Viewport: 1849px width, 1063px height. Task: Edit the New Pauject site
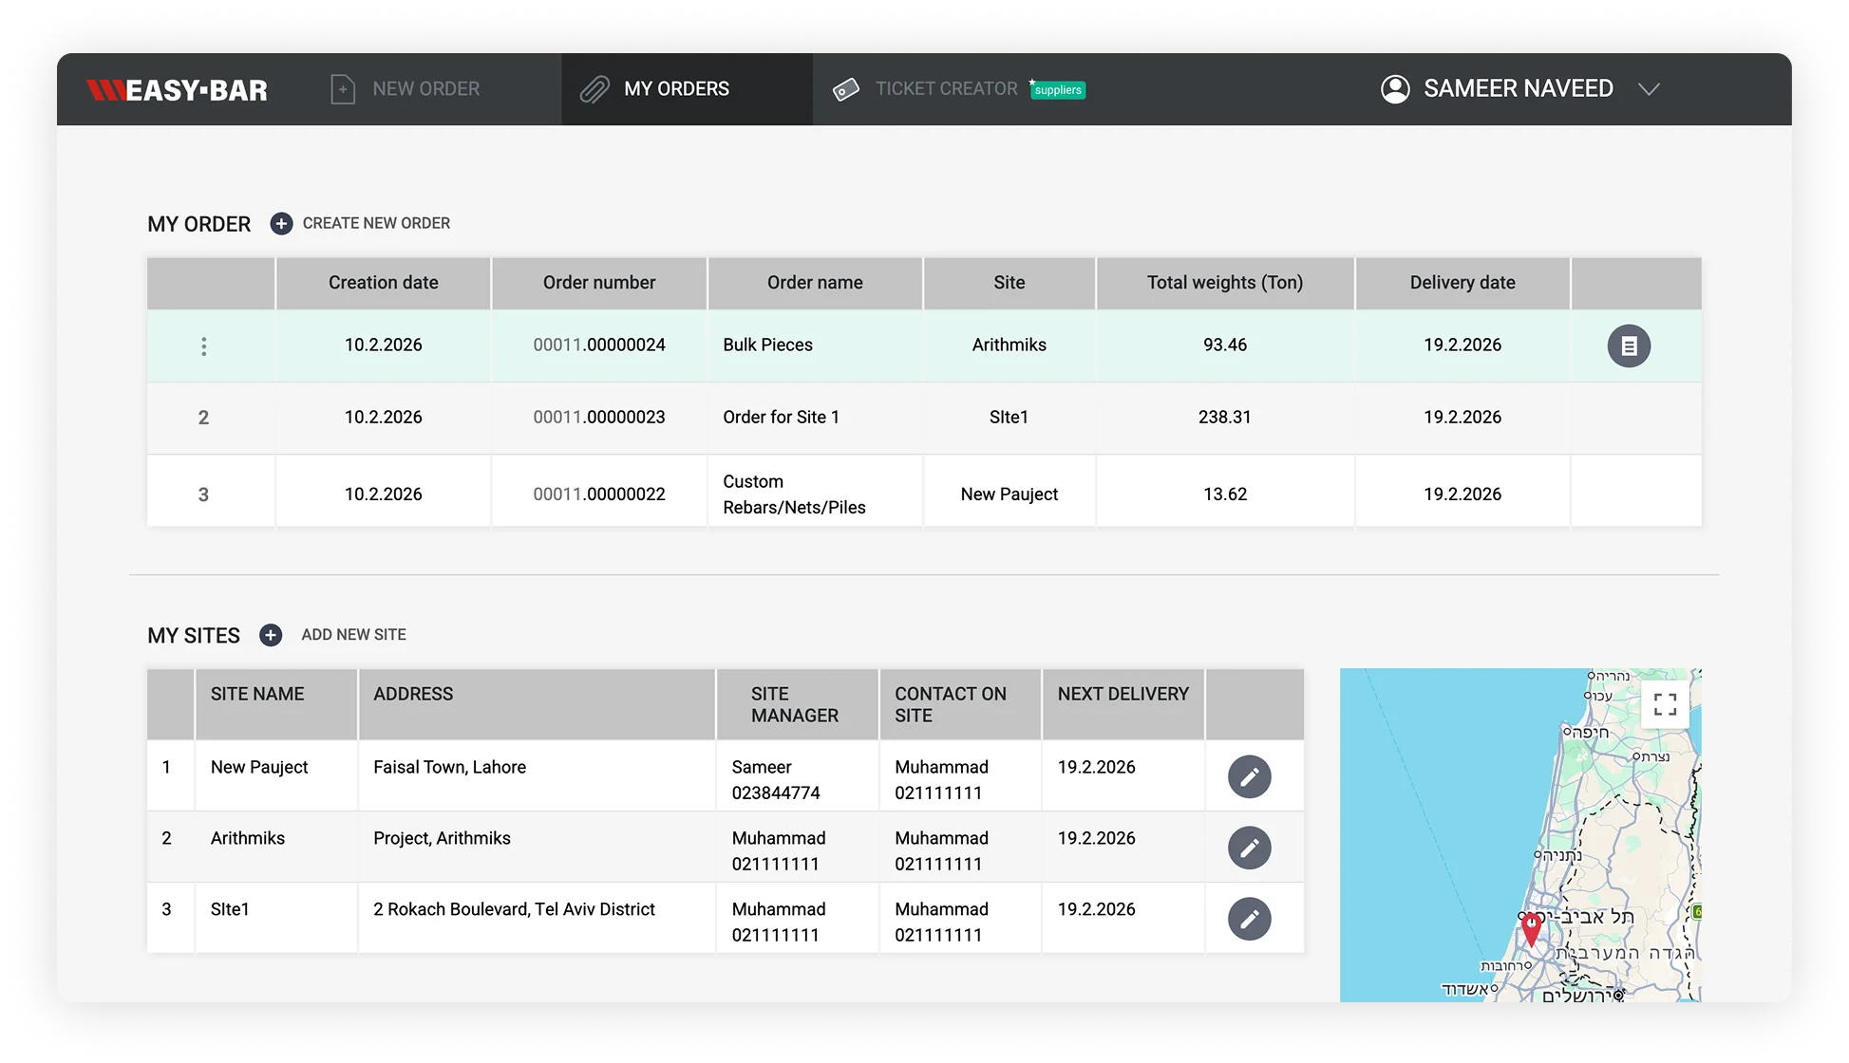(1250, 777)
